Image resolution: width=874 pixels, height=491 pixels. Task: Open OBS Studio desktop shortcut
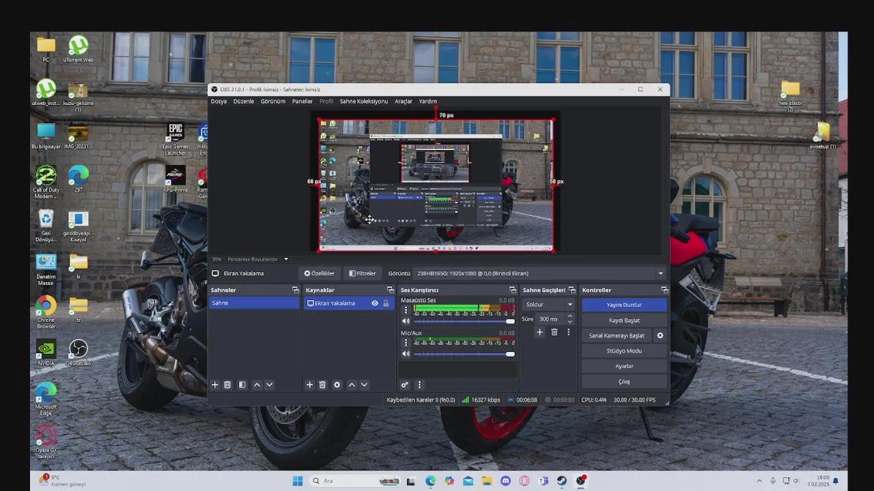[78, 352]
